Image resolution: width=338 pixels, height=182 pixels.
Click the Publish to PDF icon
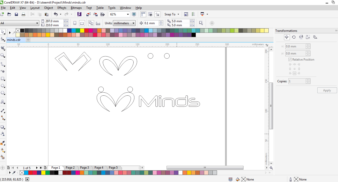(103, 14)
